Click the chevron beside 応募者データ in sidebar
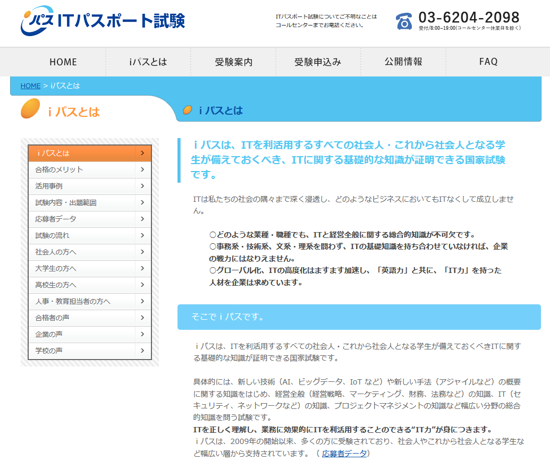550x461 pixels. click(x=142, y=219)
